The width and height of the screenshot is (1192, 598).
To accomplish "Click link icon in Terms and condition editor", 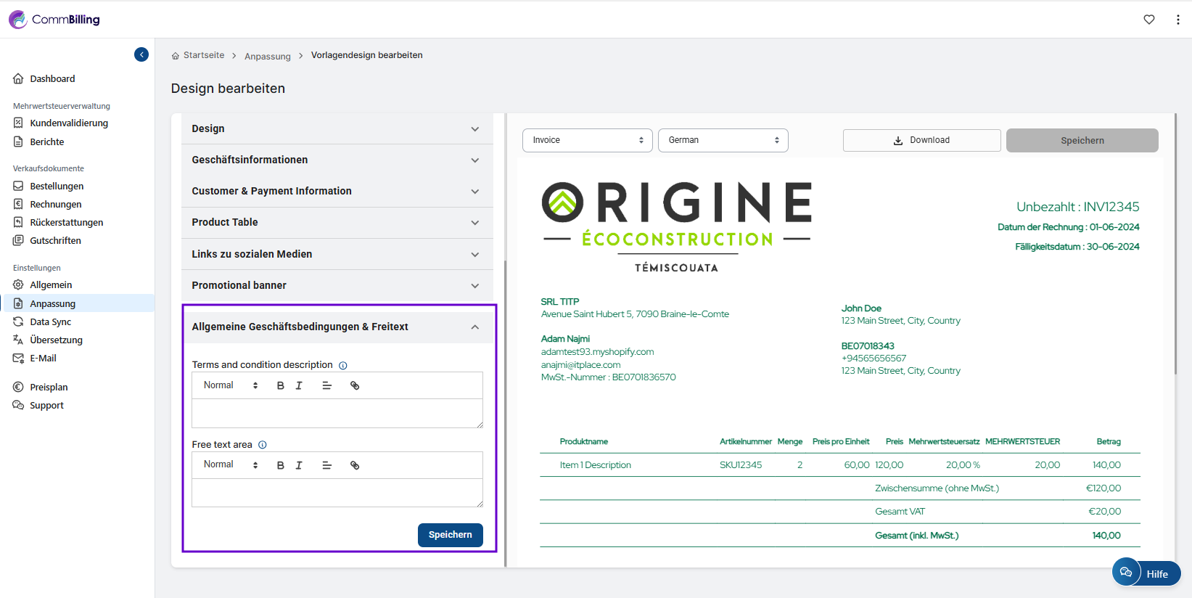I will (x=355, y=386).
